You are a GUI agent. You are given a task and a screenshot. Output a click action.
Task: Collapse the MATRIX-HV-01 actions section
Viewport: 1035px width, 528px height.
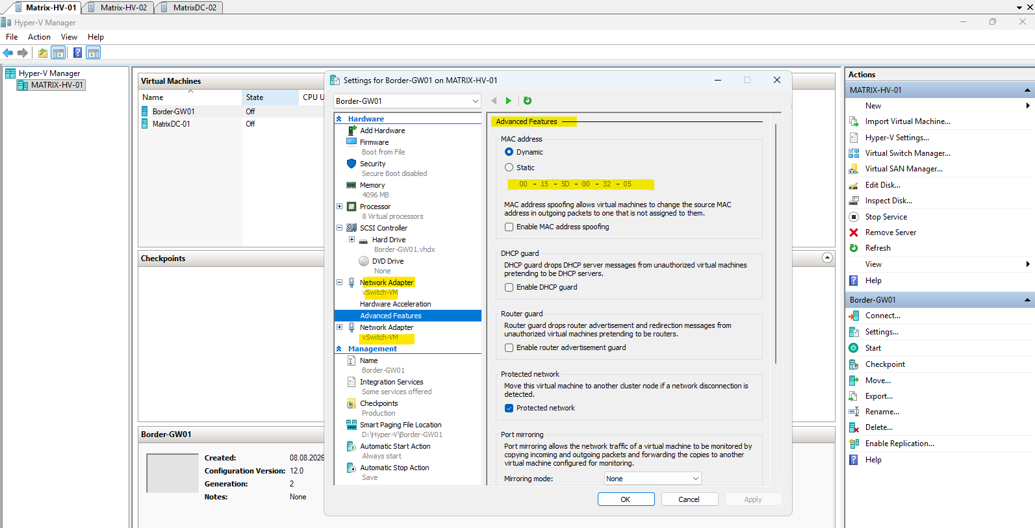point(1027,90)
